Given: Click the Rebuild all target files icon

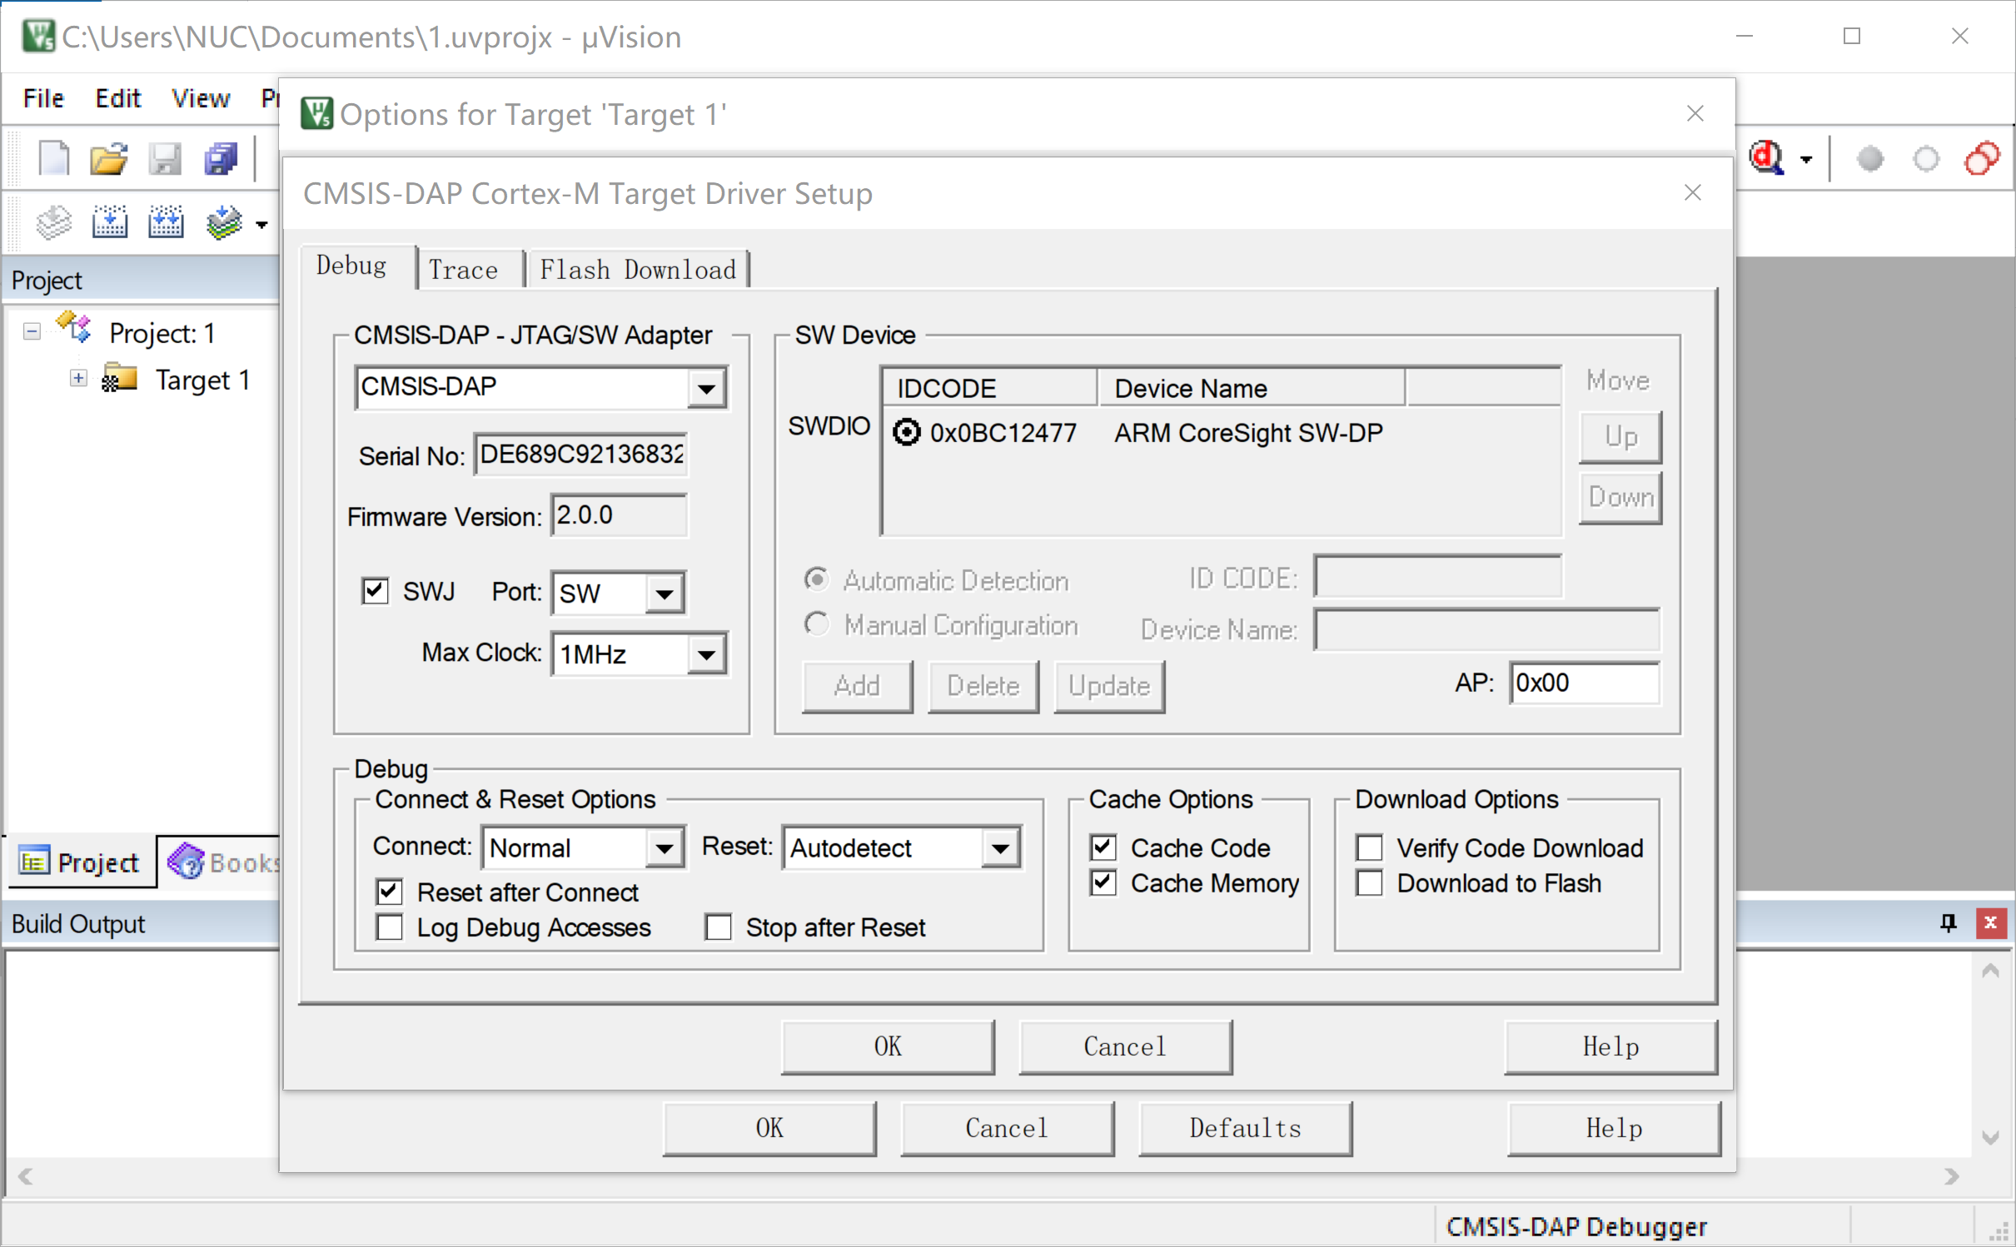Looking at the screenshot, I should (165, 223).
